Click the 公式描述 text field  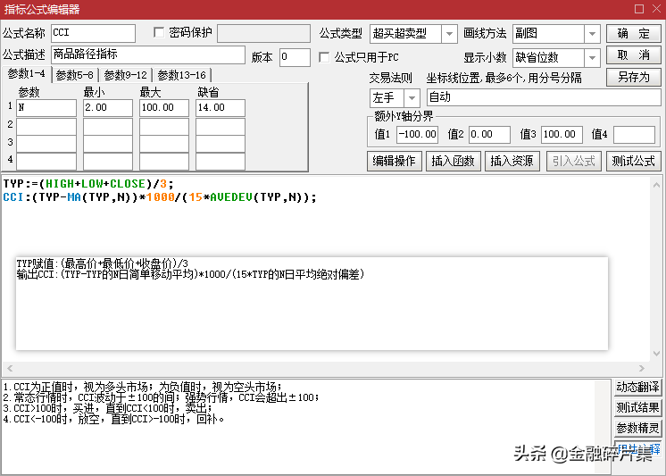(147, 55)
